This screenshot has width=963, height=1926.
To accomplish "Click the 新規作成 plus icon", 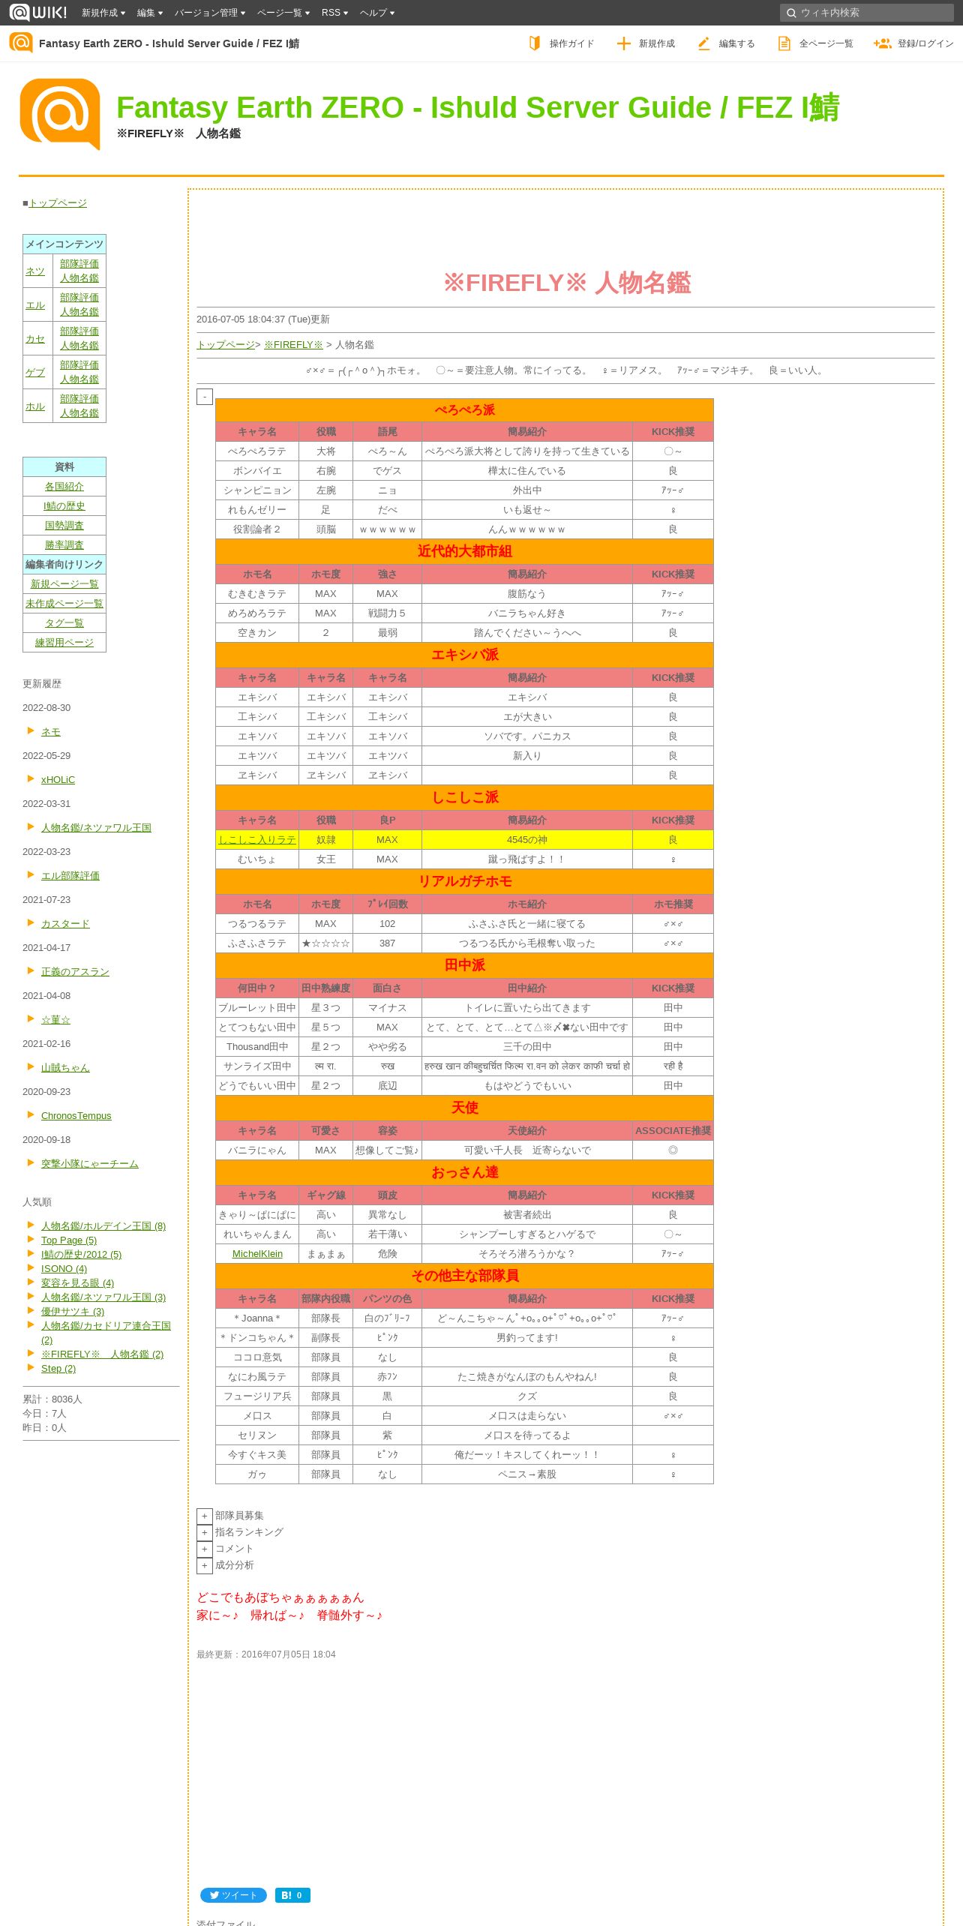I will click(x=623, y=43).
